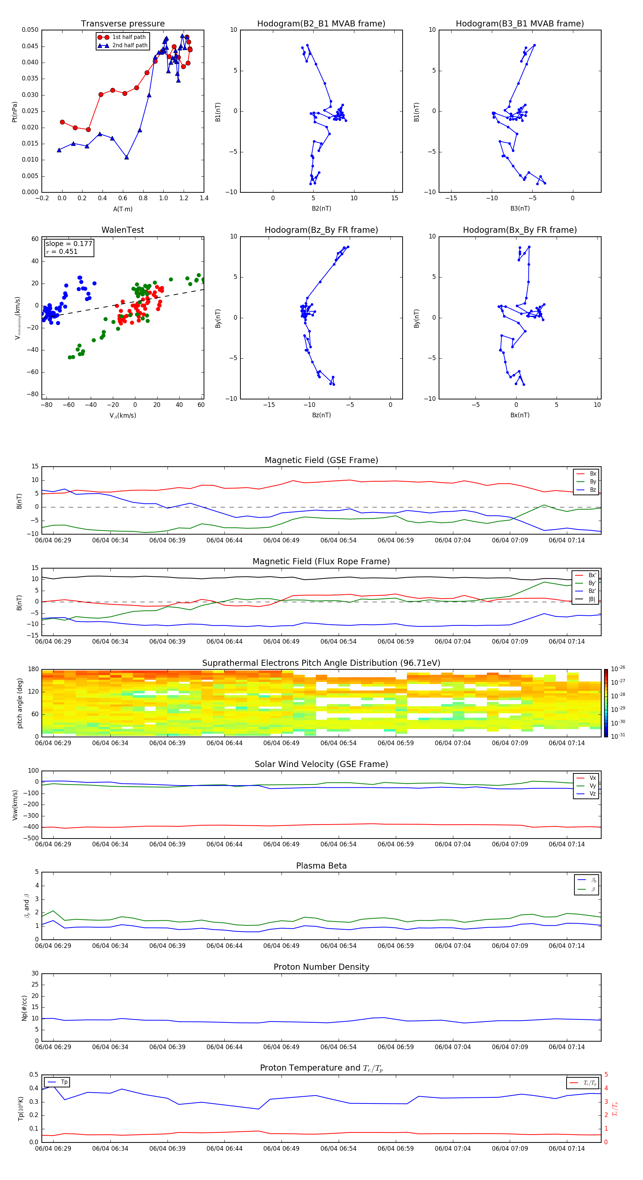Viewport: 643px width, 1180px height.
Task: Click the "B2(nT)" x-axis label
Action: coord(321,208)
